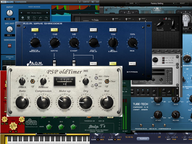192x144 pixels.
Task: Click the oldTimer Make-up knob
Action: coord(64,103)
